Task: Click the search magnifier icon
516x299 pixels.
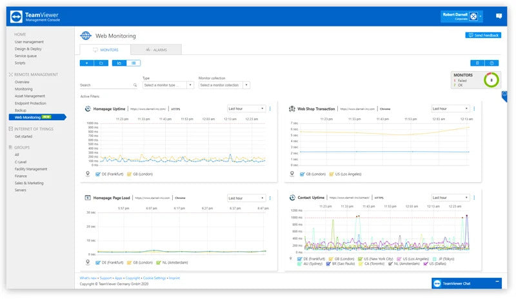Action: pos(135,85)
